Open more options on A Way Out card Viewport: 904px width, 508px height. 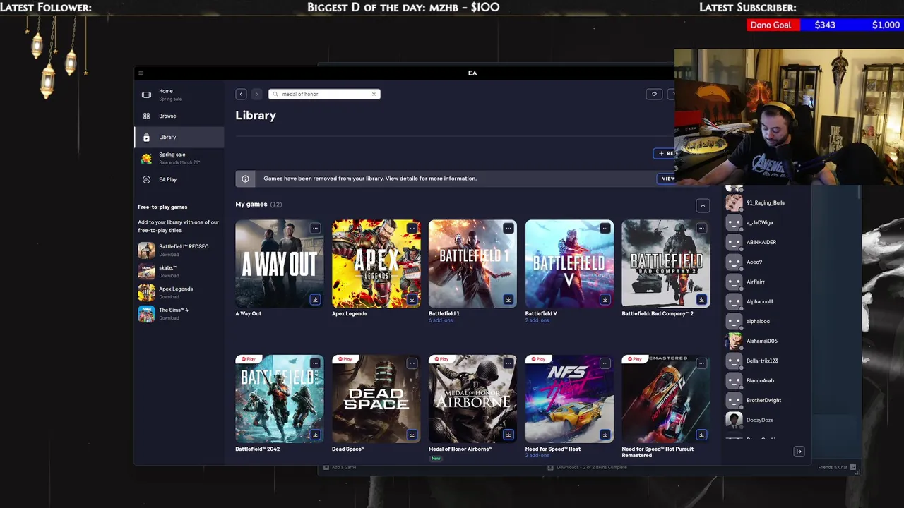pos(315,228)
